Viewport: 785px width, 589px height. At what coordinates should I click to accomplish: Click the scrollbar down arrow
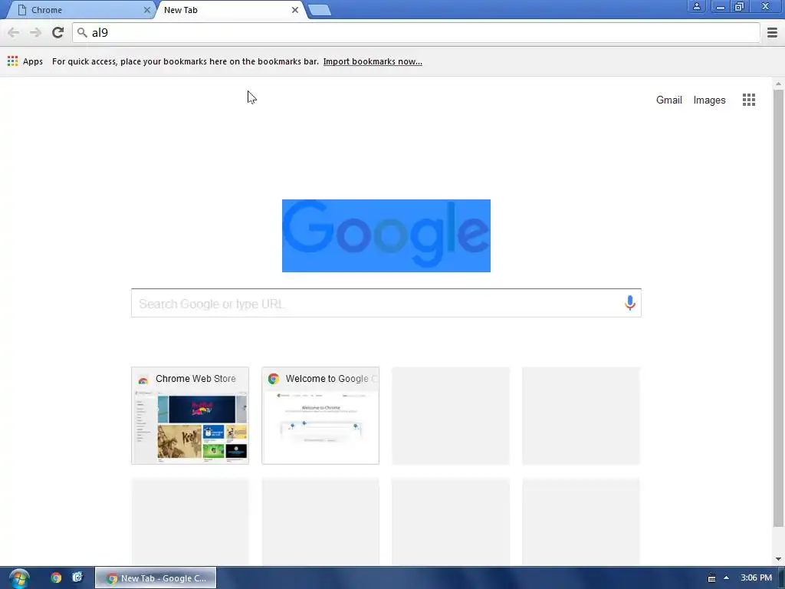click(x=778, y=559)
